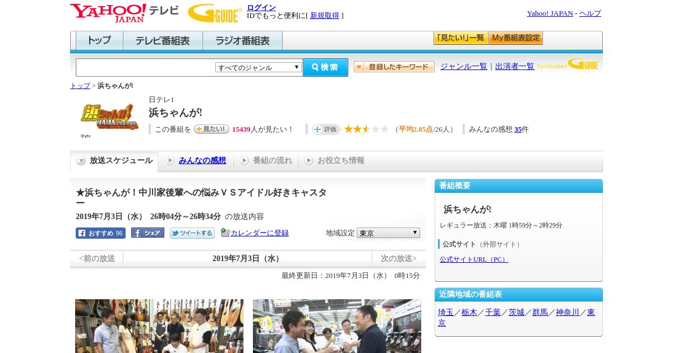This screenshot has width=673, height=353.
Task: Click the Facebook シェア button
Action: [x=147, y=233]
